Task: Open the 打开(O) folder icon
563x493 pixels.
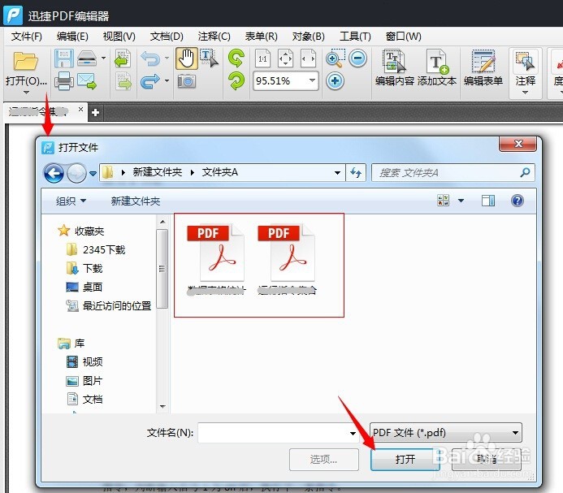Action: click(25, 61)
